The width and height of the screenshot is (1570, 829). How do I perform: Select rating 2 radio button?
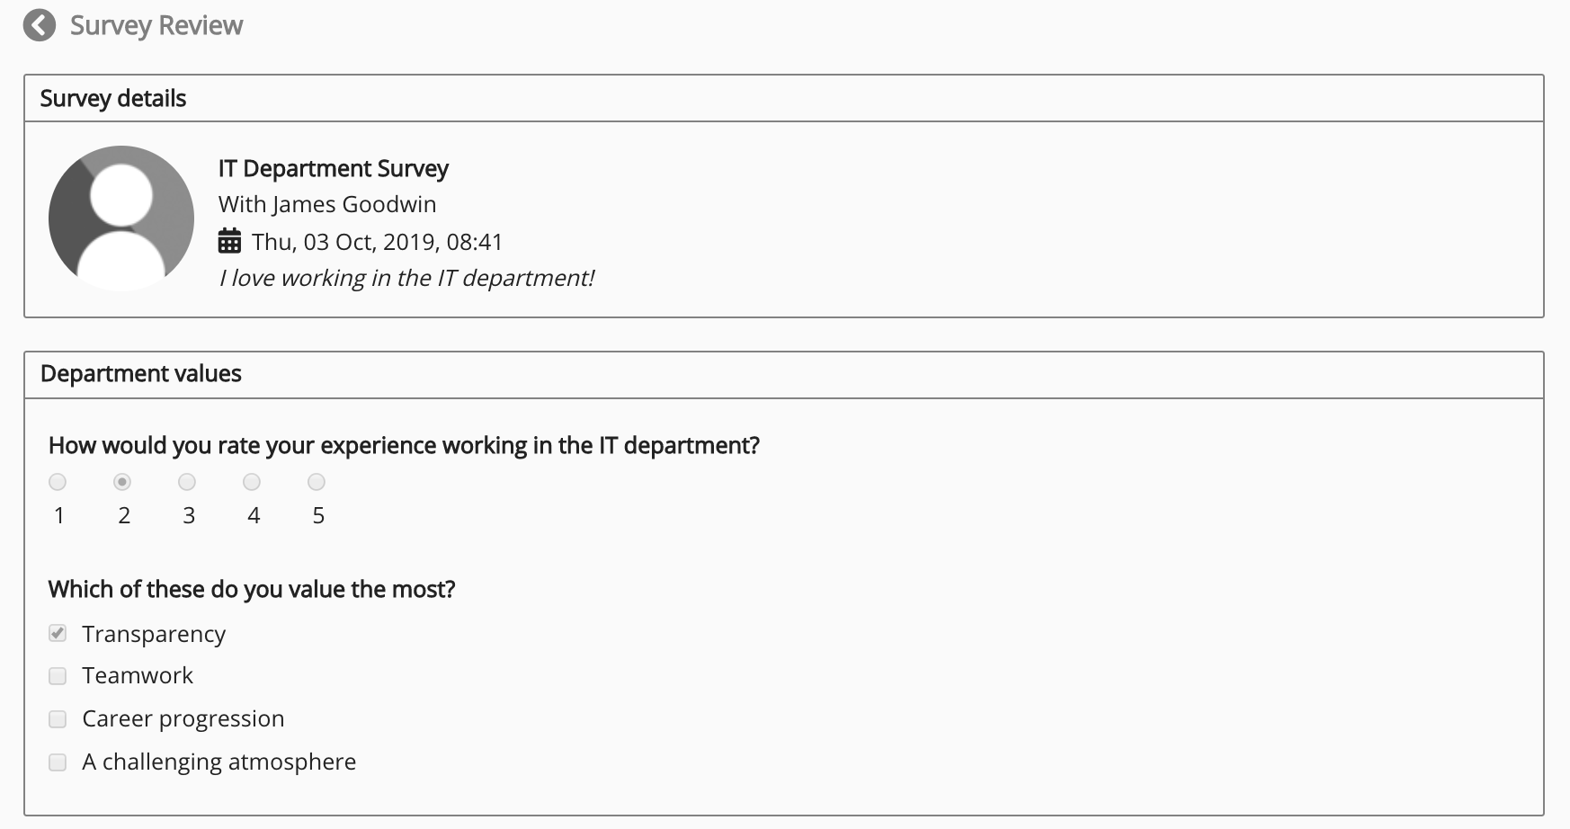122,483
